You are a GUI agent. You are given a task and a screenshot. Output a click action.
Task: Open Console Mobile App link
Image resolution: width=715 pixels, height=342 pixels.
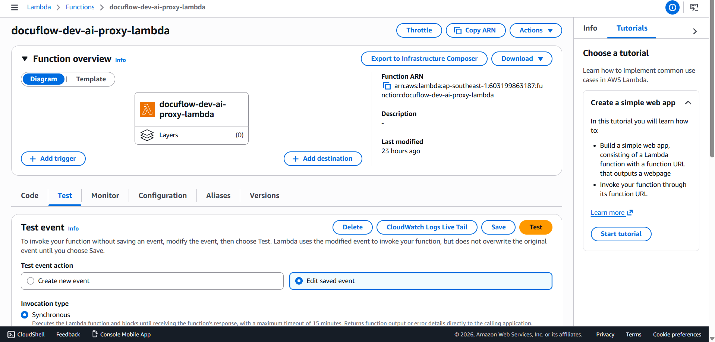tap(122, 335)
